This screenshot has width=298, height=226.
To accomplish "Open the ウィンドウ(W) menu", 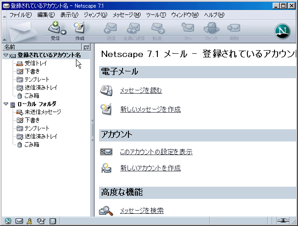I will [x=185, y=15].
